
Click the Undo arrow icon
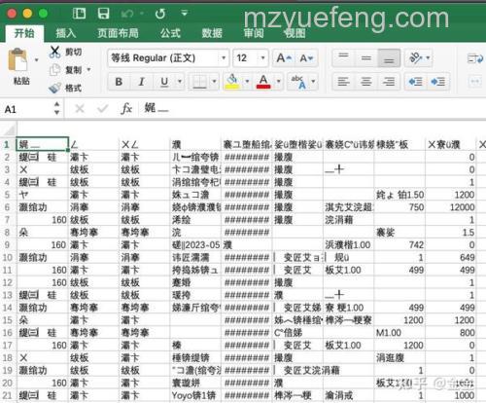(x=126, y=14)
